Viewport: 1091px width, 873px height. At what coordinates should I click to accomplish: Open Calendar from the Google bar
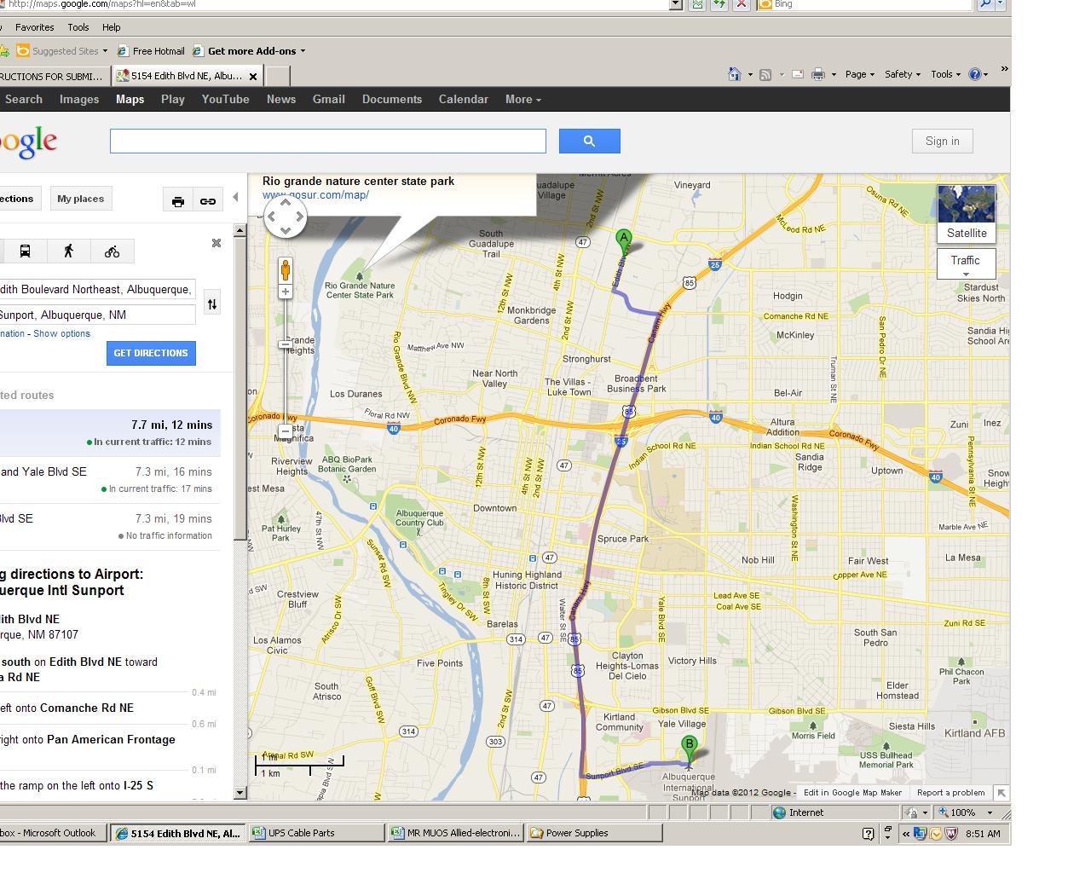click(x=464, y=99)
